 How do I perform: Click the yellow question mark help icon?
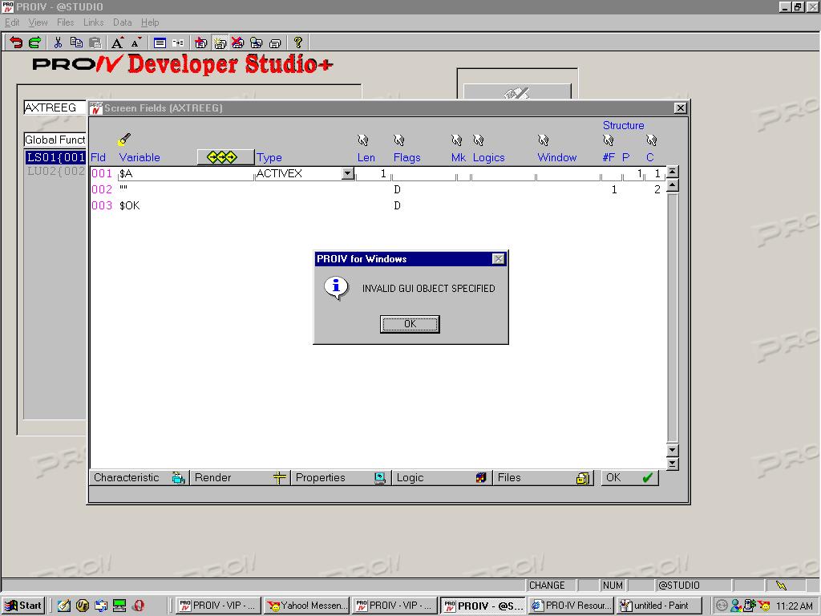click(298, 43)
